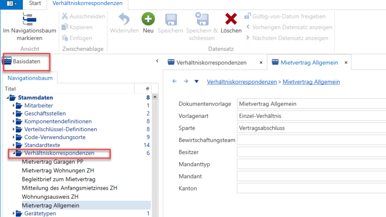
Task: Select Mietvertrag Wohnungen ZH in tree
Action: coord(58,170)
